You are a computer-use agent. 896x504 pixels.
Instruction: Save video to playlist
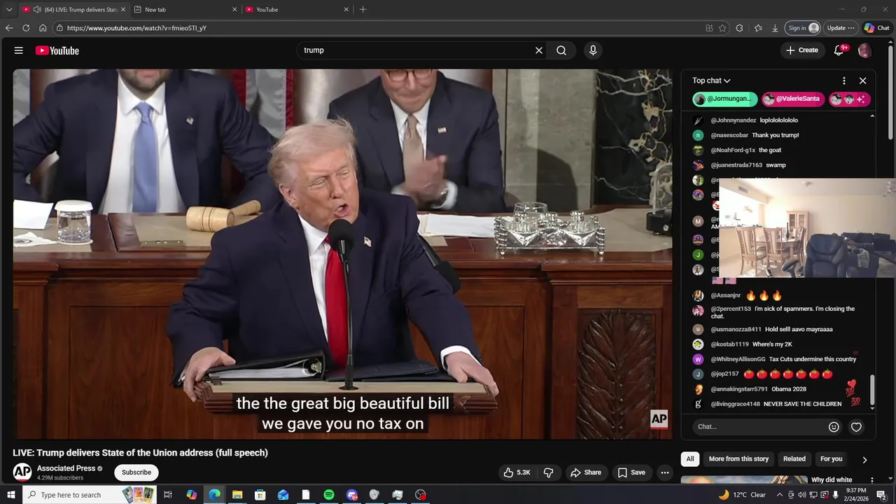coord(631,472)
